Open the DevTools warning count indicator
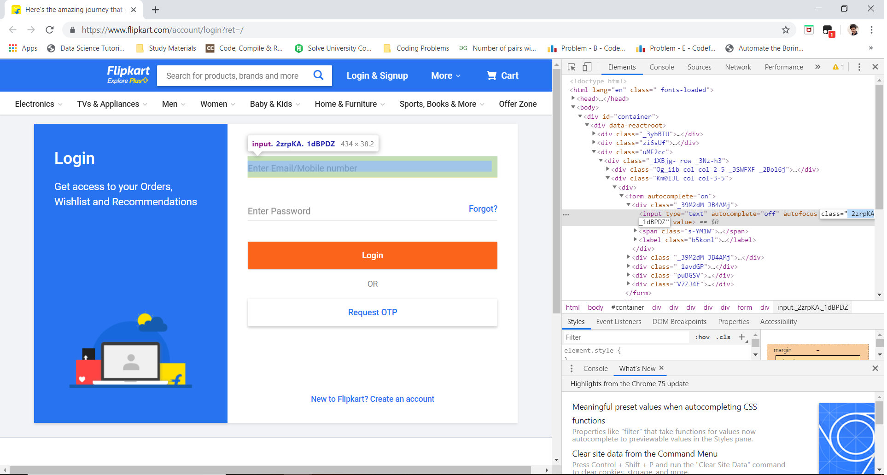This screenshot has width=887, height=475. [x=838, y=67]
